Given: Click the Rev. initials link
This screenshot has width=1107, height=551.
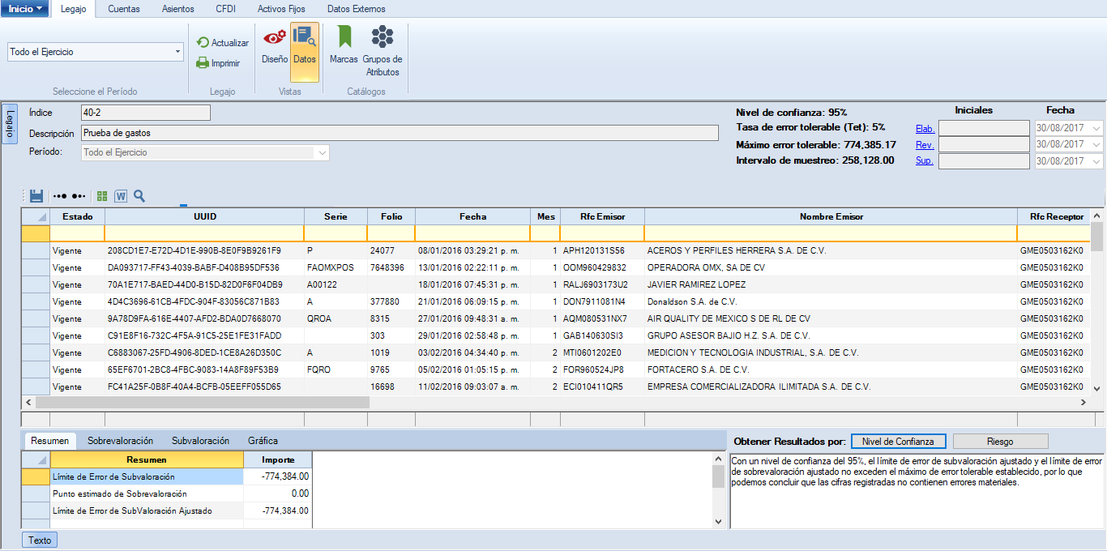Looking at the screenshot, I should pyautogui.click(x=925, y=145).
